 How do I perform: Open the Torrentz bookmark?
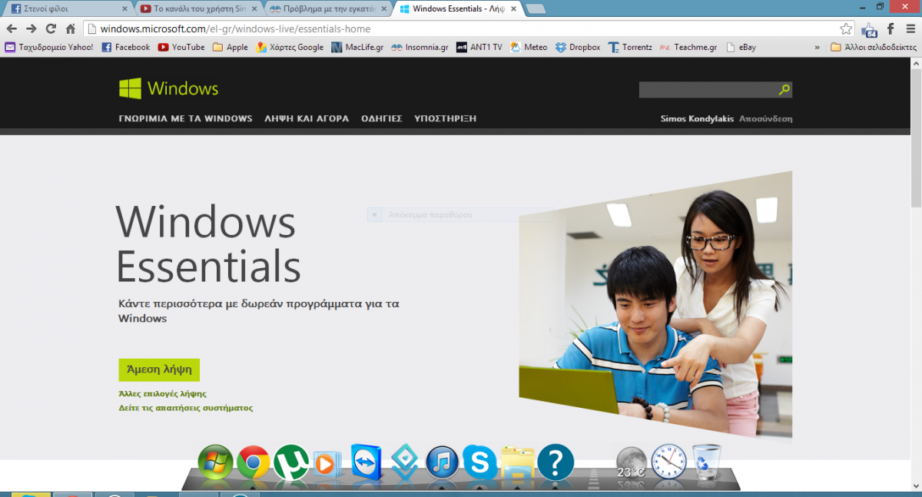pos(630,47)
